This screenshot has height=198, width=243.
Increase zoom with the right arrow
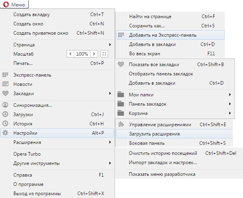(x=94, y=54)
